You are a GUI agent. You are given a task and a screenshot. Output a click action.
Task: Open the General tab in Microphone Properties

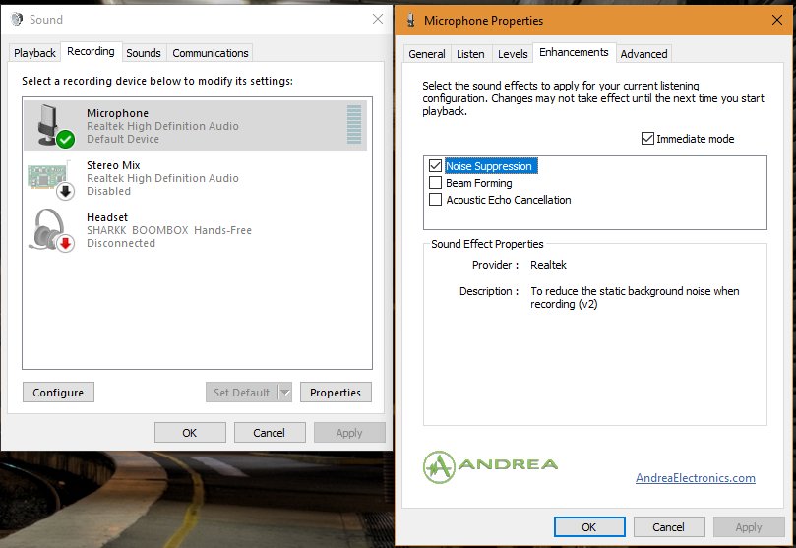[x=427, y=54]
